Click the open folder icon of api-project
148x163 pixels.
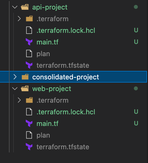pos(25,7)
